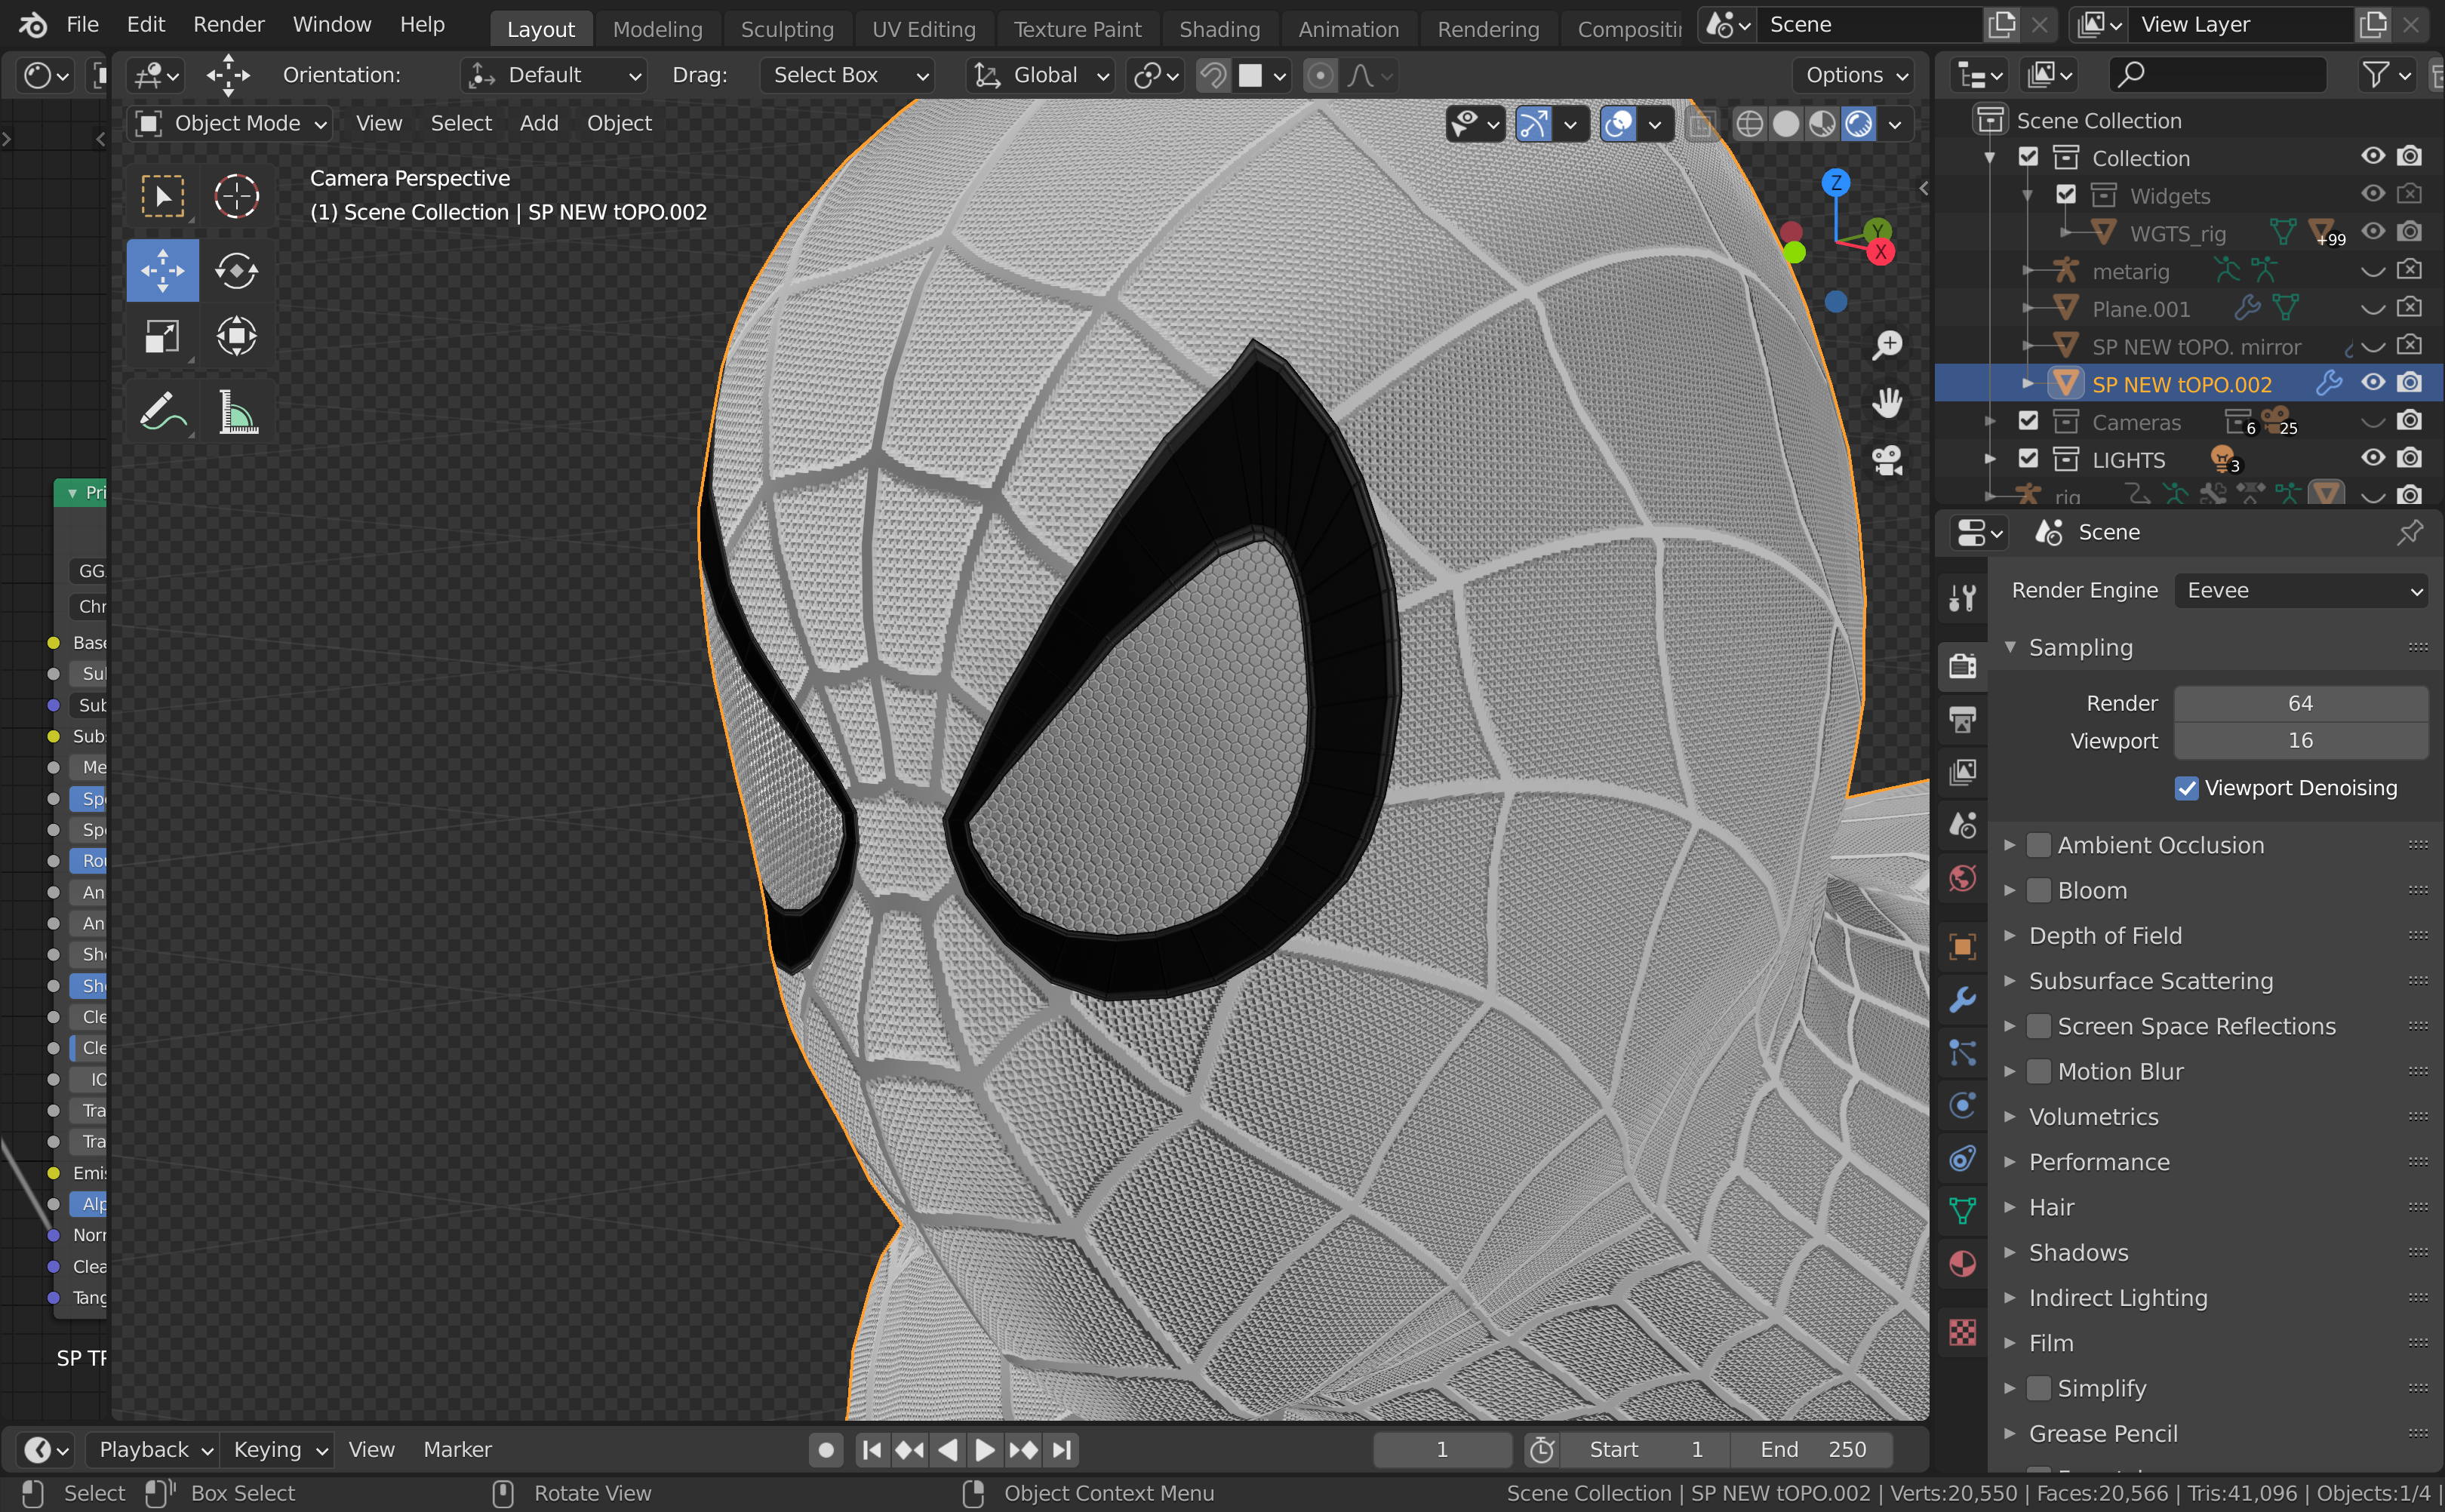Choose the Annotate pencil tool

coord(162,411)
